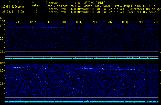
Task: Click the date 25.09.11 12:00
Action: [13, 12]
